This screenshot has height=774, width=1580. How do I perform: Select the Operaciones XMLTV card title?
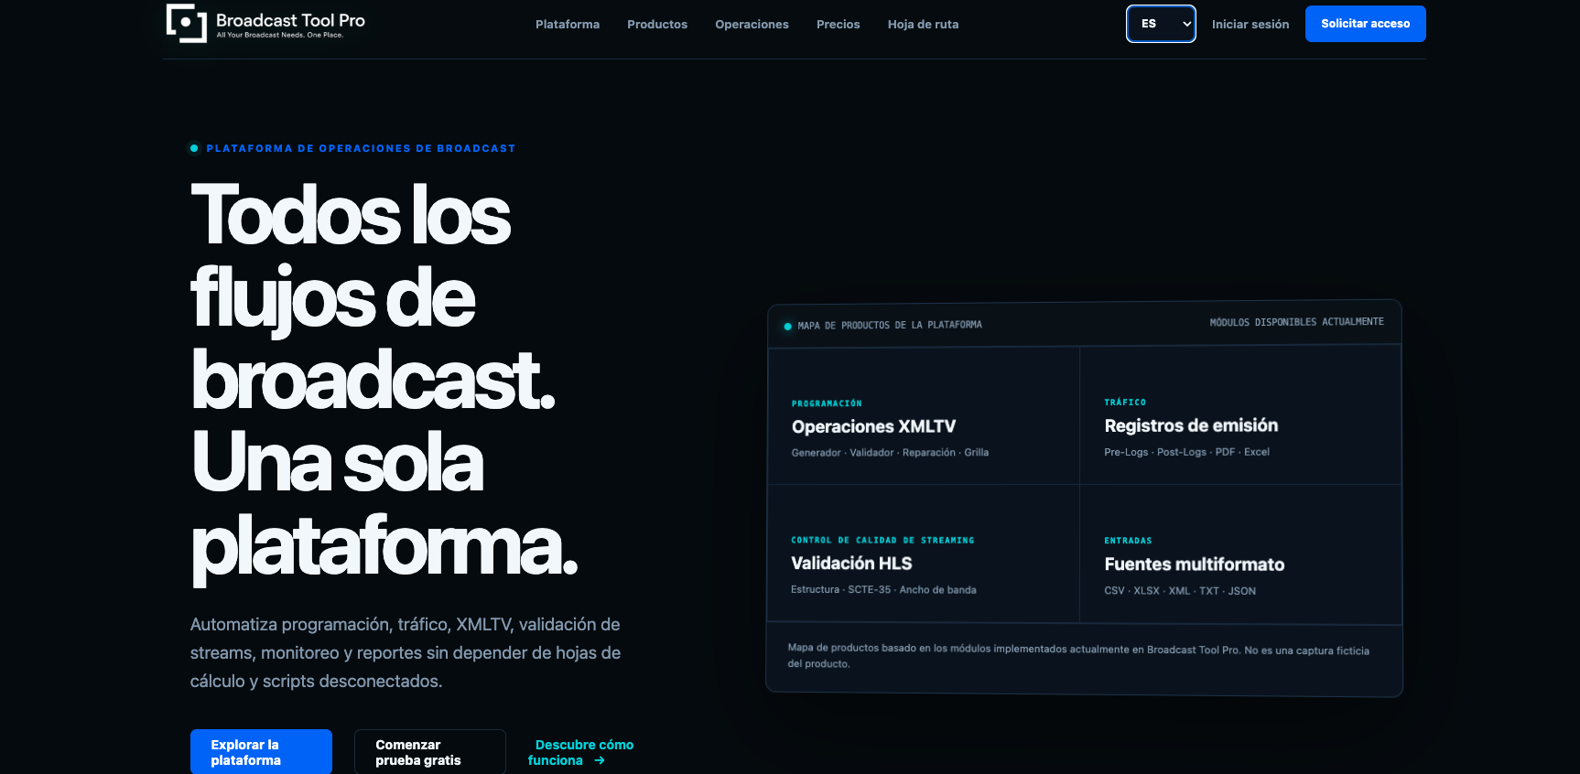(873, 426)
